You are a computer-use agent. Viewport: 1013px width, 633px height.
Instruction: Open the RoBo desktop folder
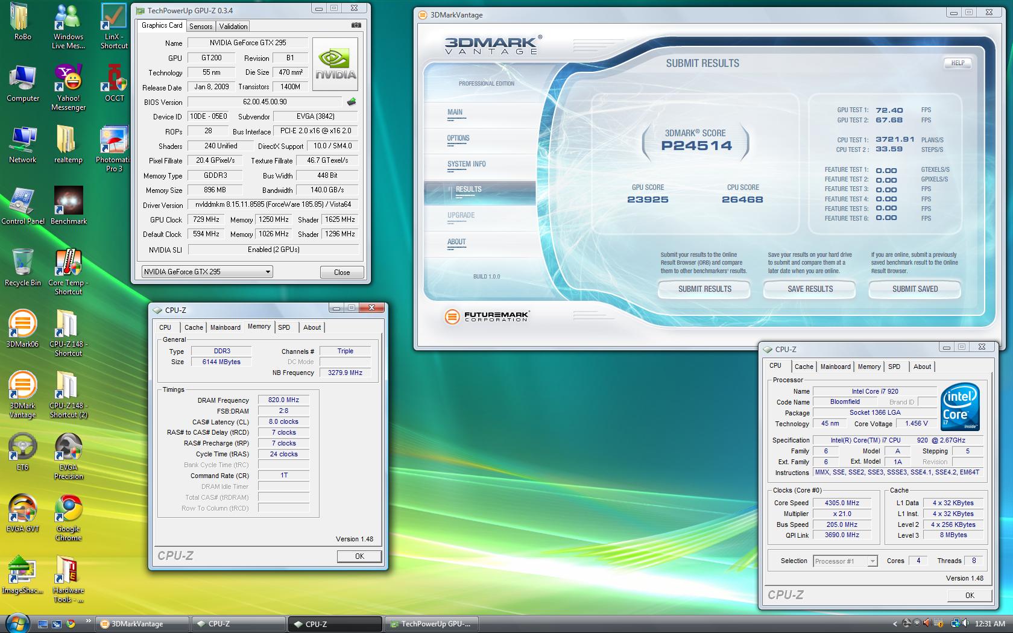[22, 22]
